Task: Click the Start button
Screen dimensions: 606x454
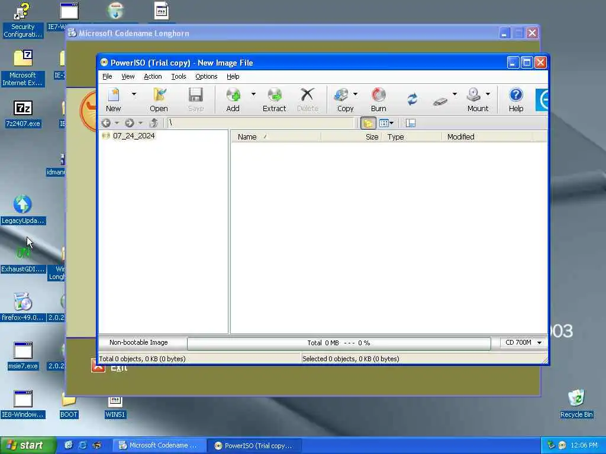Action: click(28, 446)
